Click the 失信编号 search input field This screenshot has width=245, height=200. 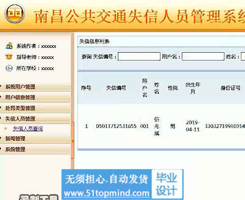(139, 56)
